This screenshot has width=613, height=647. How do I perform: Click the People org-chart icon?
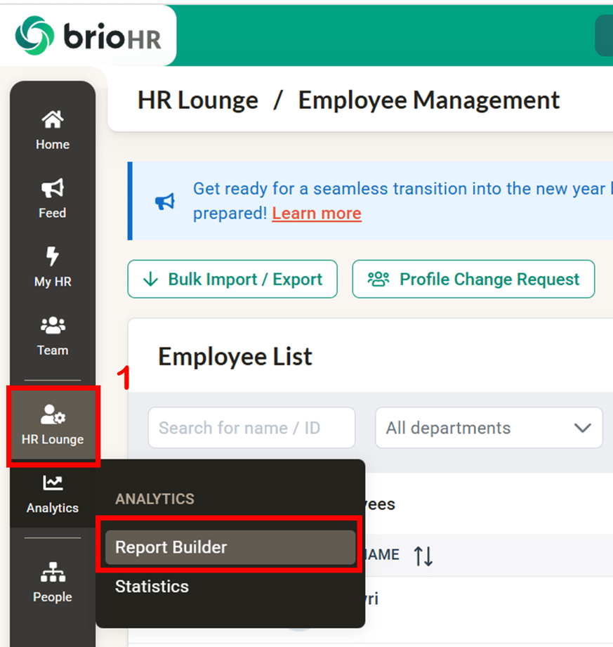click(x=52, y=573)
